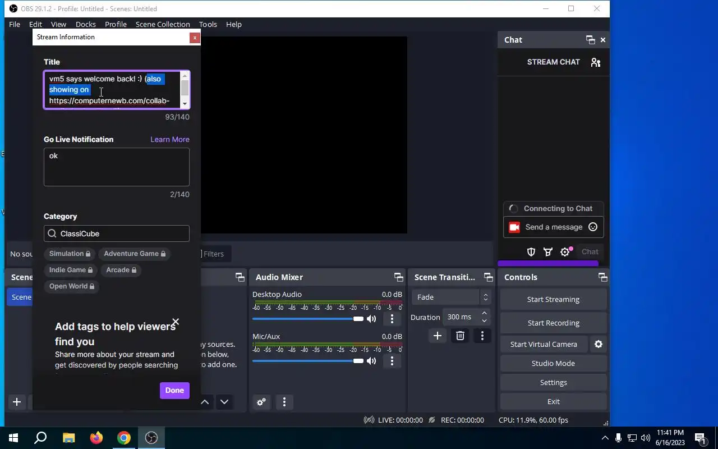Open the Profile menu
The image size is (718, 449).
(x=116, y=24)
